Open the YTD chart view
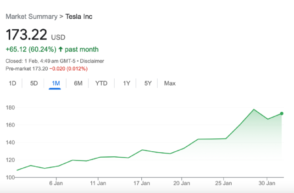 pos(101,83)
